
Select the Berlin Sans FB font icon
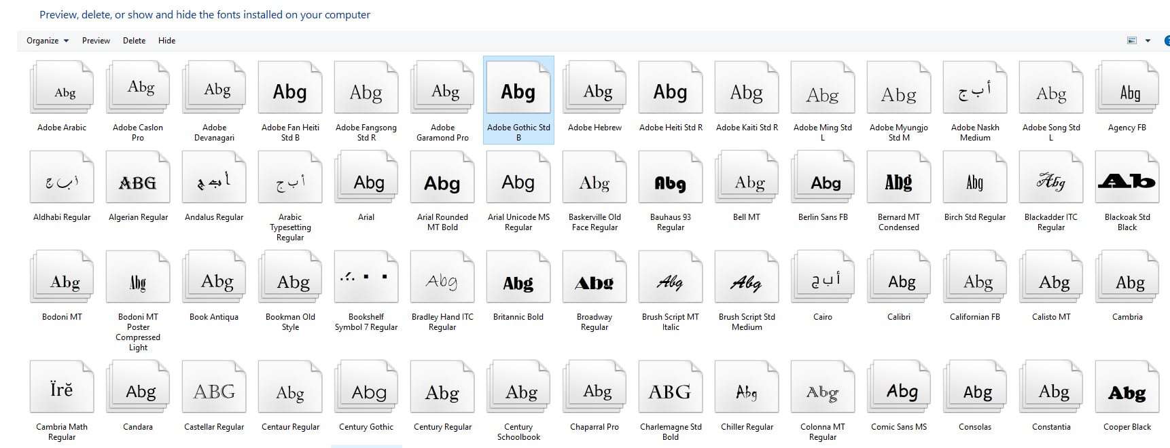(823, 178)
